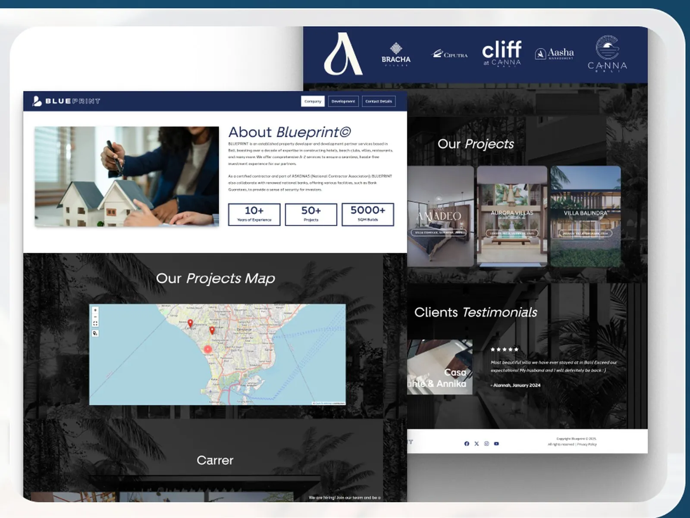Click the Our Projects heading
Viewport: 690px width, 518px height.
[x=476, y=144]
